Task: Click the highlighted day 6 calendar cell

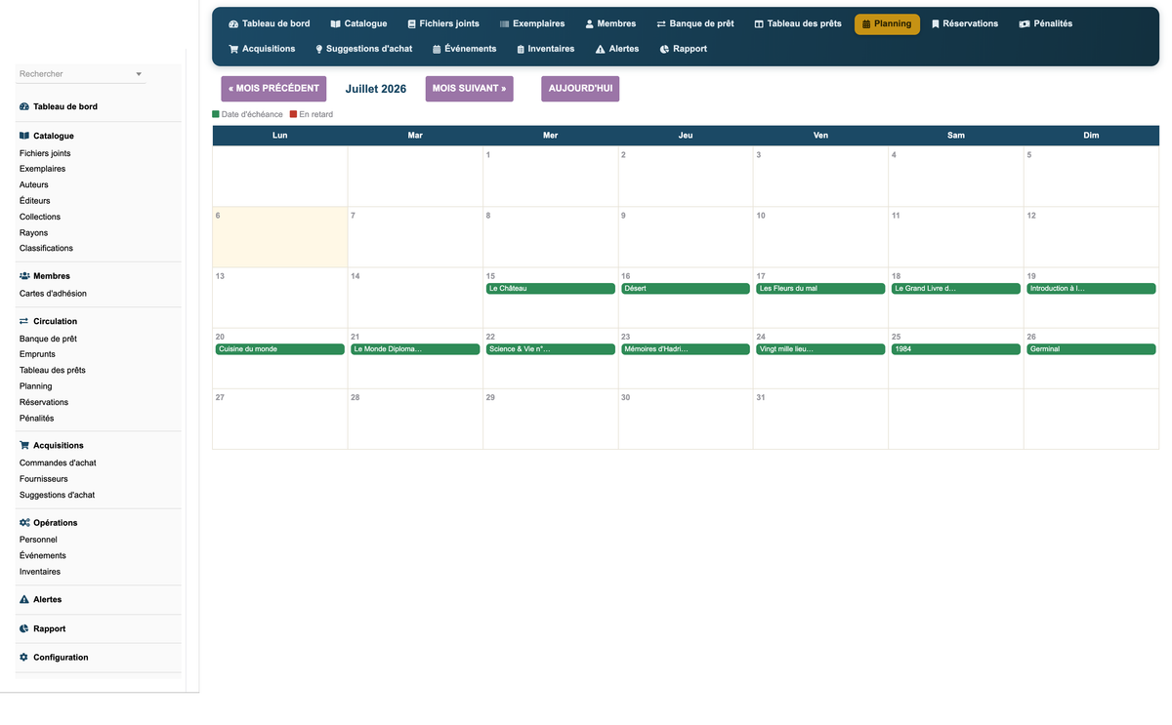Action: click(279, 237)
